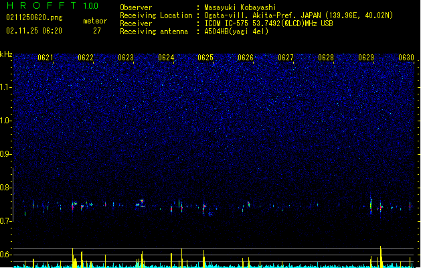Click the 0.9 kHz axis label

click(x=6, y=154)
